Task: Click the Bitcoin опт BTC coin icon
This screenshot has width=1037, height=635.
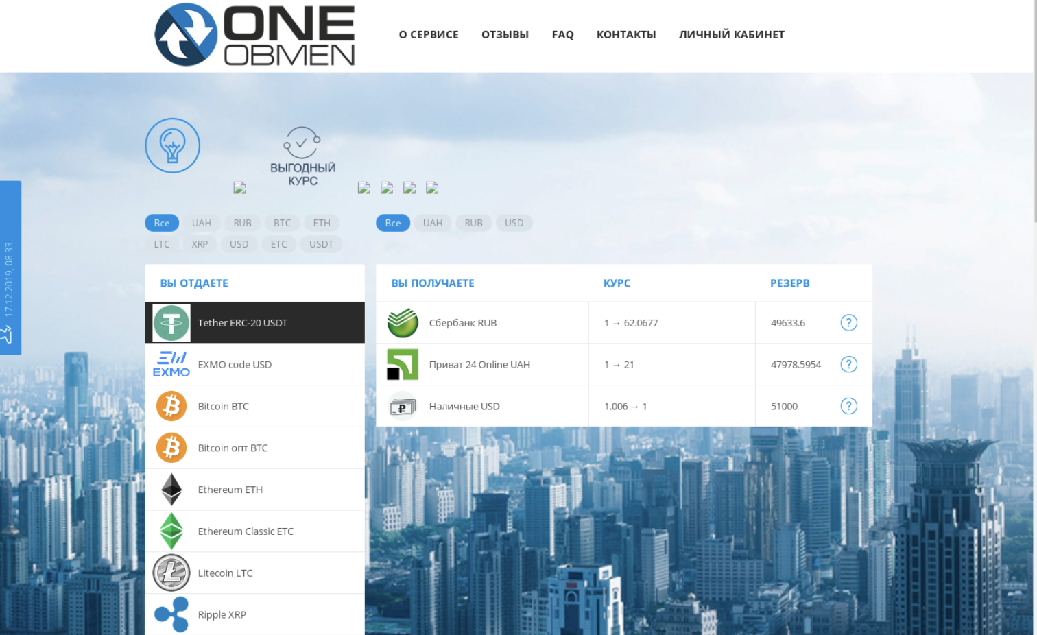Action: pyautogui.click(x=171, y=448)
